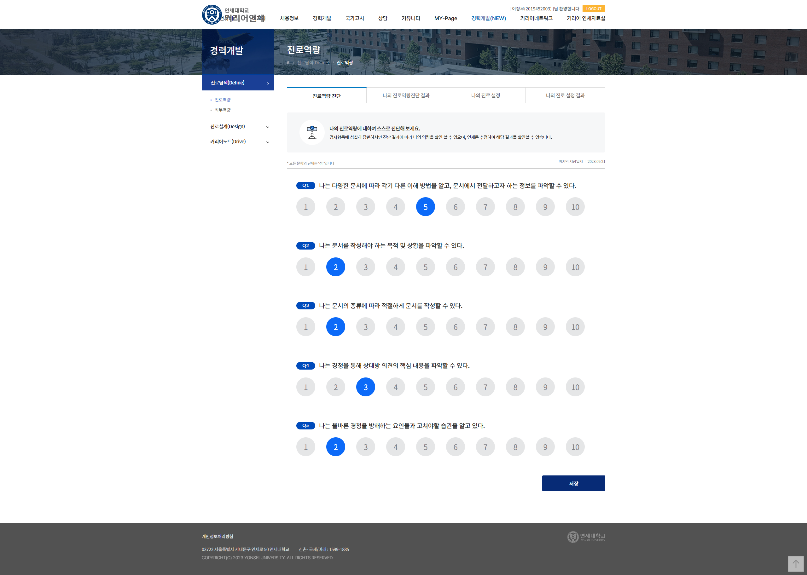Open the 나의 진로 설정 tab
Screen dimensions: 807x575
click(x=485, y=95)
